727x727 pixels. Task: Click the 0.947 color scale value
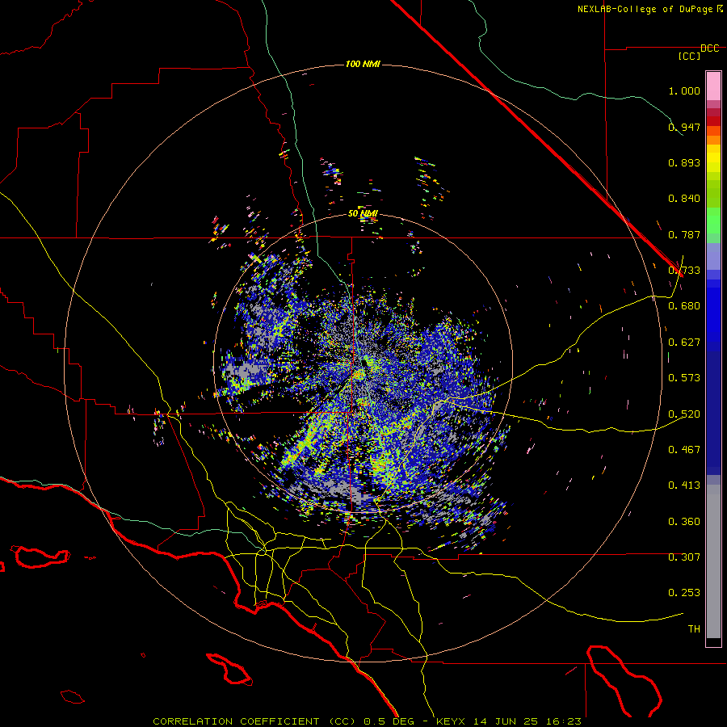684,127
